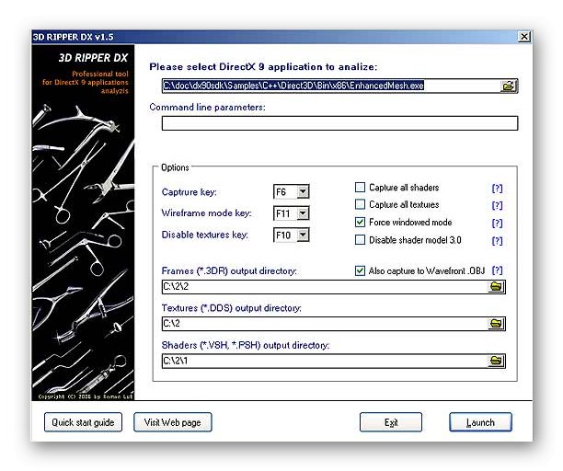Enable Capture all shaders checkbox
The image size is (563, 471).
coord(360,188)
